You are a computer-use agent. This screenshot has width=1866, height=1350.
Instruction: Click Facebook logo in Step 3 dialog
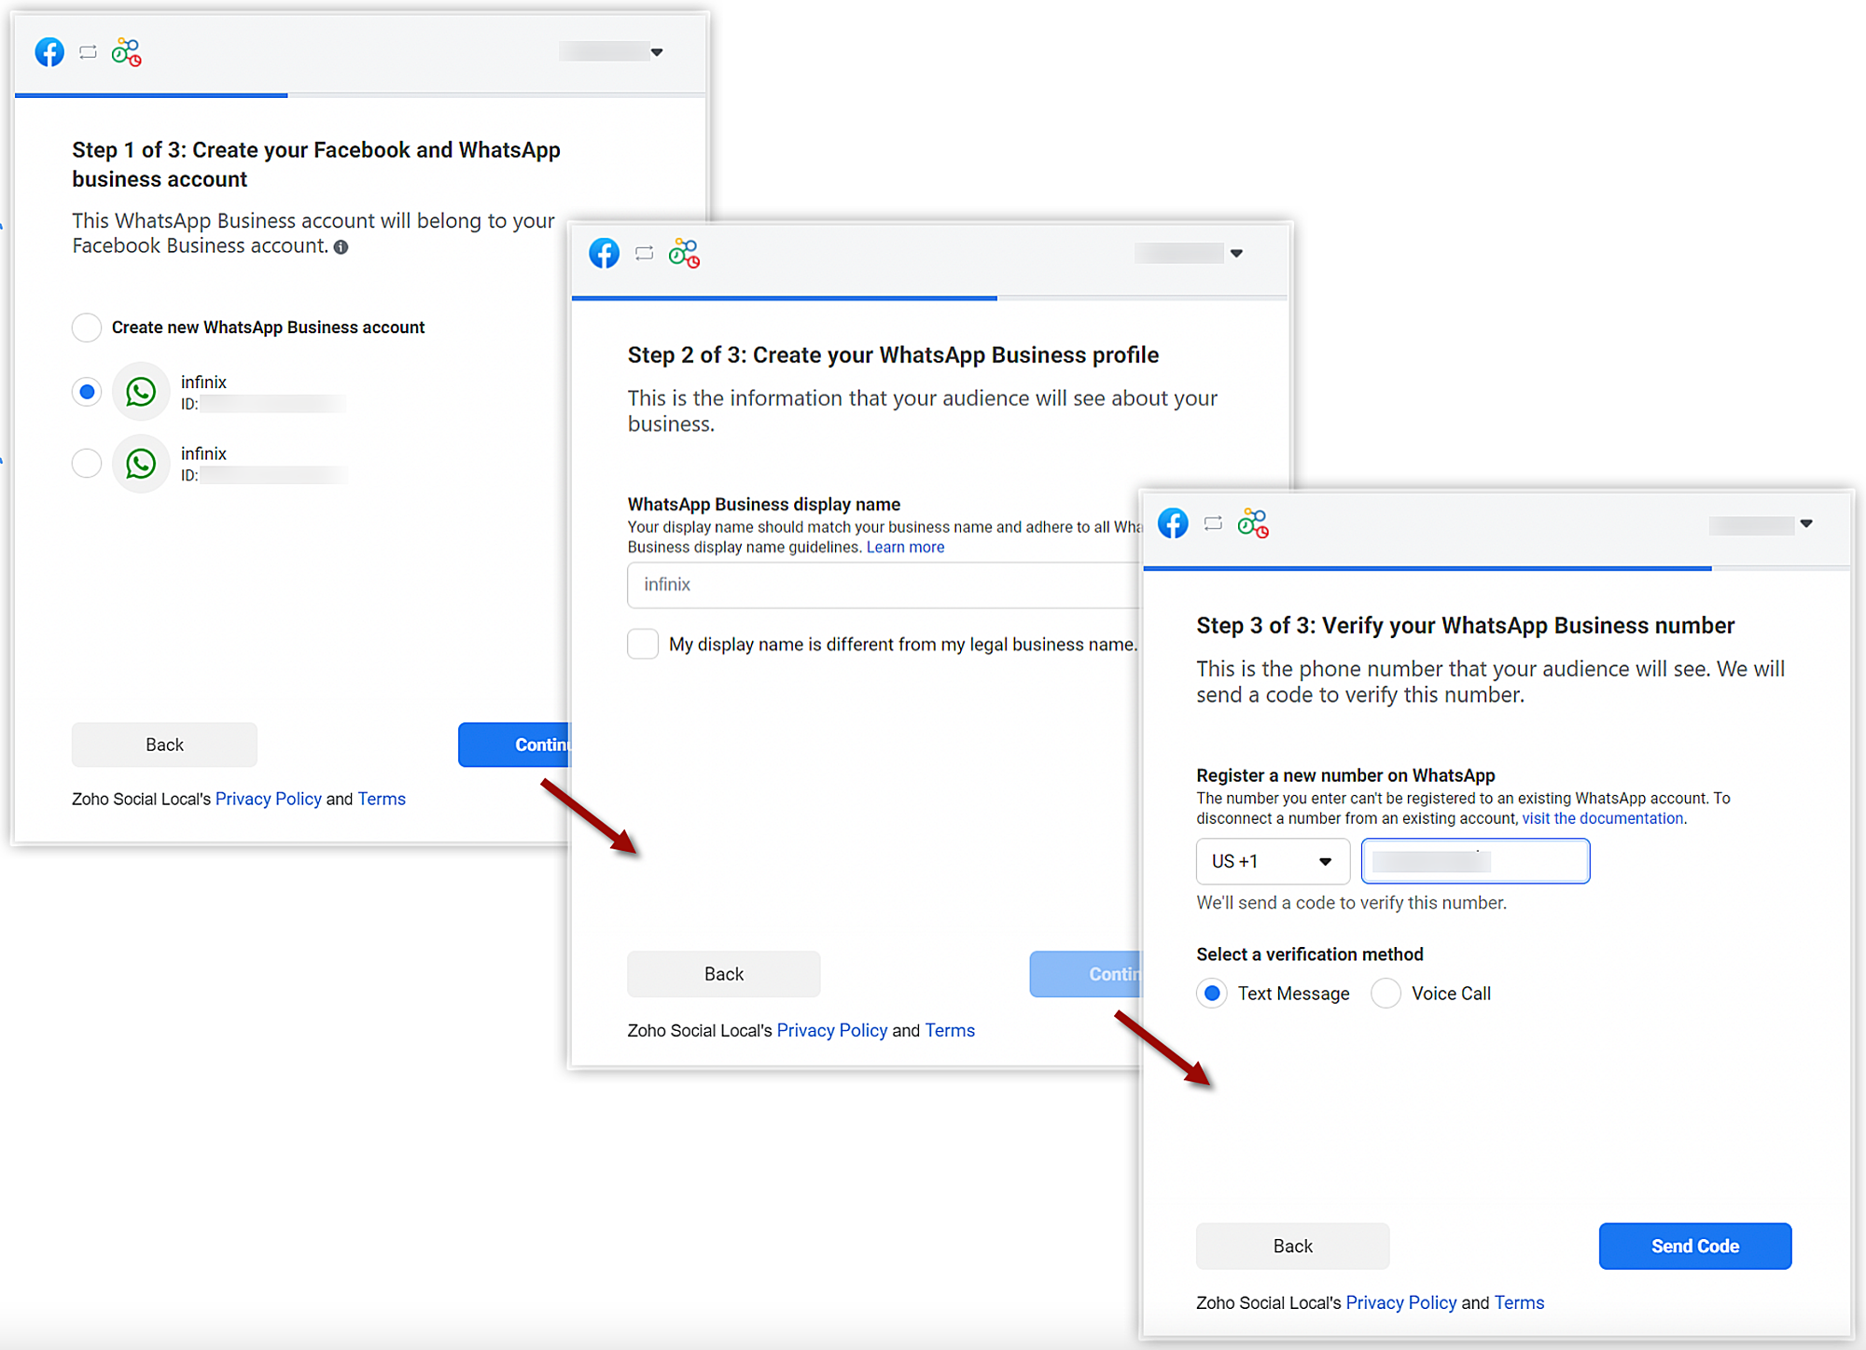tap(1173, 523)
